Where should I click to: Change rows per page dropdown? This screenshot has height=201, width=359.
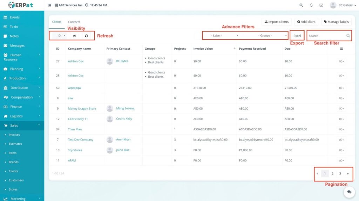pyautogui.click(x=61, y=36)
